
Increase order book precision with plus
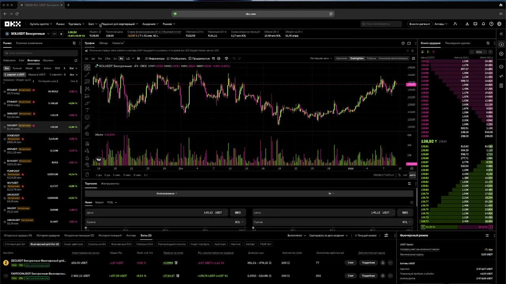[490, 52]
